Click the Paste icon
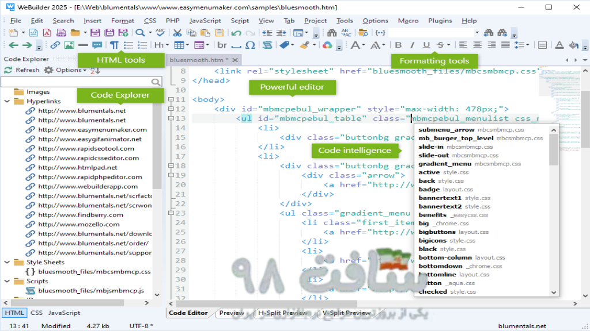The height and width of the screenshot is (331, 590). click(x=205, y=33)
